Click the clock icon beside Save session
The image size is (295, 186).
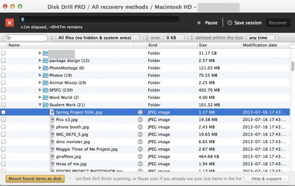229,23
